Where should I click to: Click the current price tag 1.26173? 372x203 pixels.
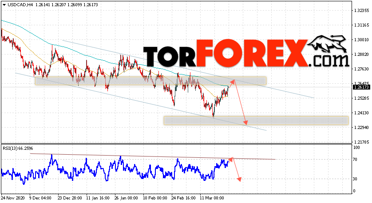[x=361, y=87]
